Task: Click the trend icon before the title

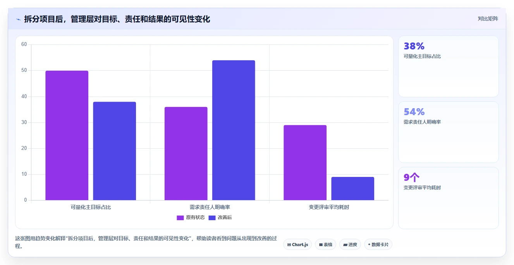Action: (x=18, y=19)
